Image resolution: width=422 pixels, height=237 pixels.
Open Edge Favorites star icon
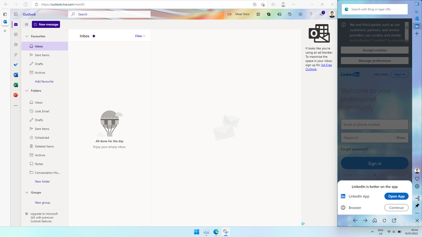pos(273,4)
